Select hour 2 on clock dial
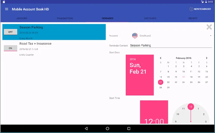Image resolution: width=215 pixels, height=133 pixels. (x=204, y=114)
